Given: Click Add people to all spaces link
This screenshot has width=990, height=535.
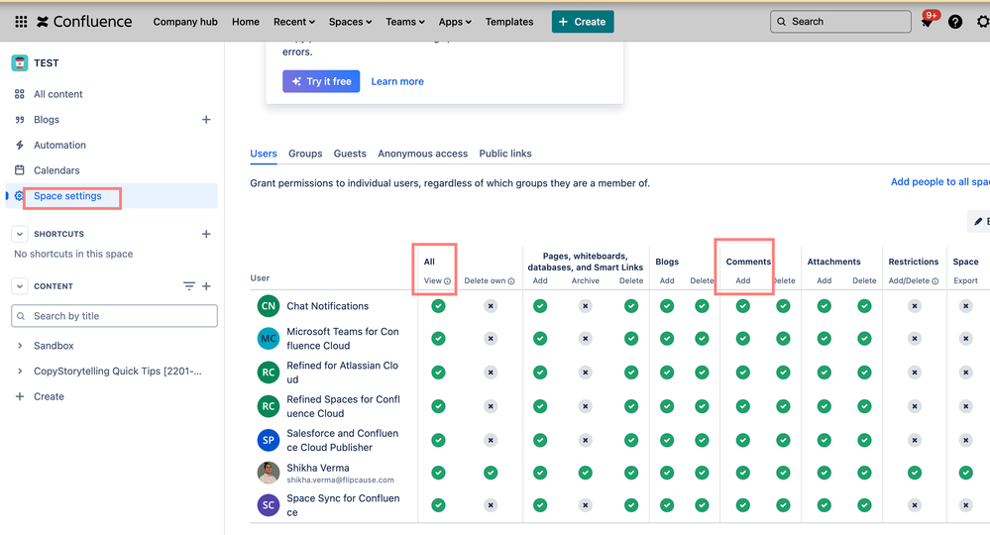Looking at the screenshot, I should coord(940,181).
